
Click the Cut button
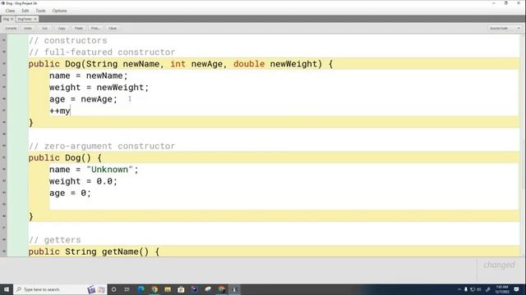pos(44,29)
